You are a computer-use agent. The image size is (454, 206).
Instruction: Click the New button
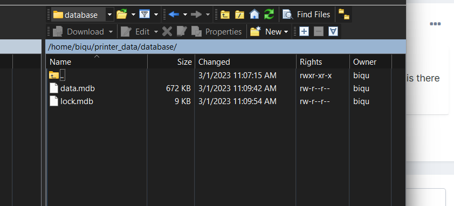coord(265,32)
